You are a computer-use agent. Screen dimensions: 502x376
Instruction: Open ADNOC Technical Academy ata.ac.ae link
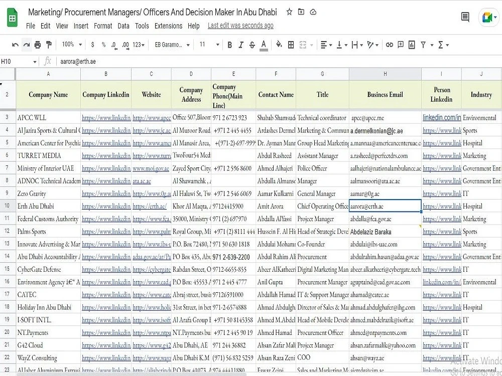142,181
